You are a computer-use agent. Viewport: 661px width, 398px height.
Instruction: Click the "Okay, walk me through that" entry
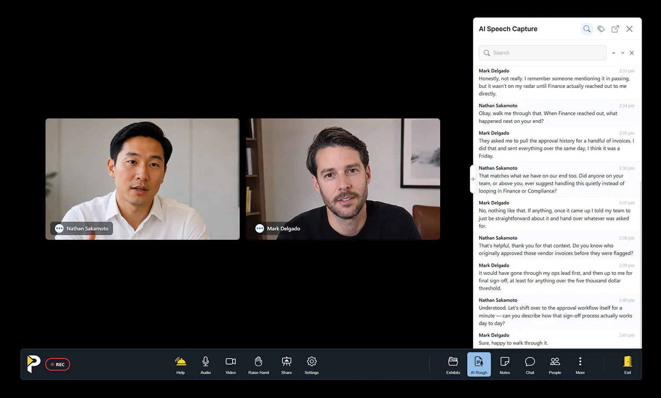click(x=557, y=113)
